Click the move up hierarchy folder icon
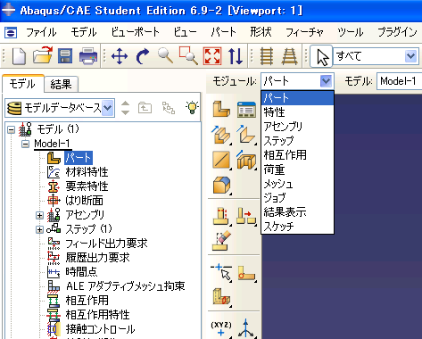Viewport: 422px width, 339px height. [x=145, y=108]
